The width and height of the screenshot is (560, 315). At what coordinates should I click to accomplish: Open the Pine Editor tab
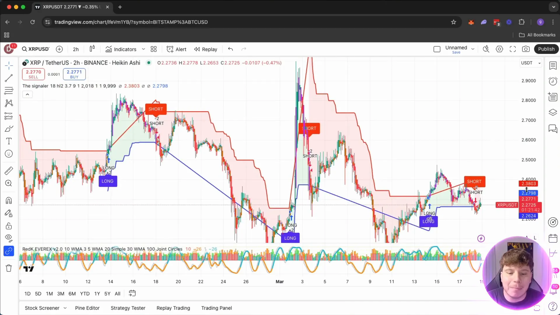click(x=87, y=308)
